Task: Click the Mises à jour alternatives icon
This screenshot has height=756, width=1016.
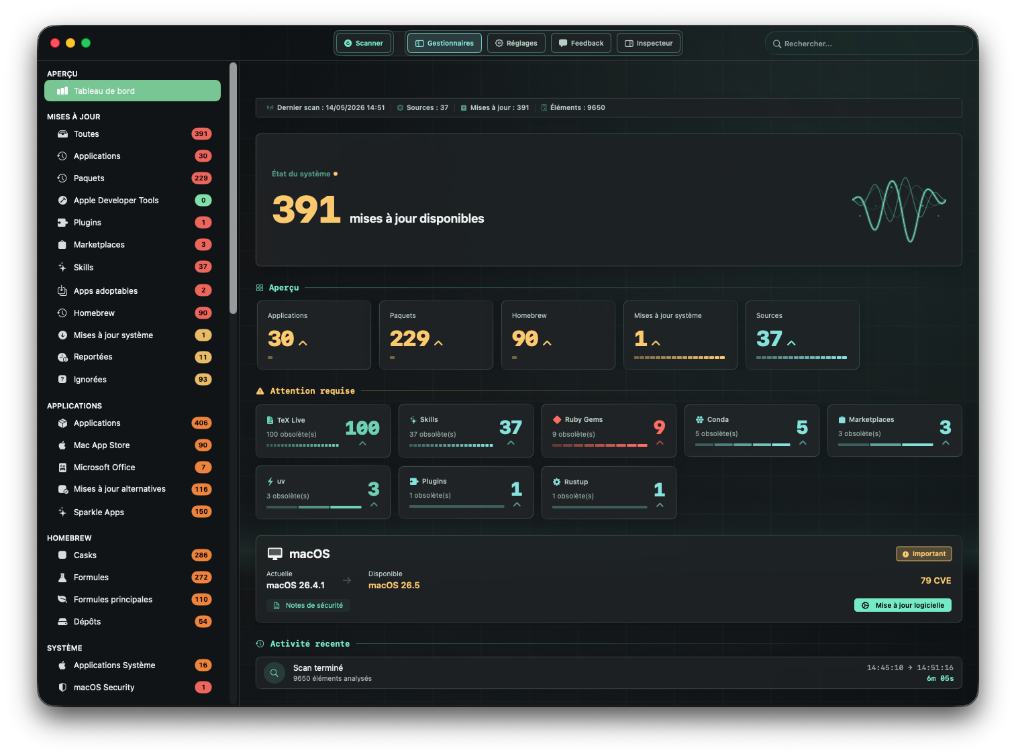Action: click(62, 489)
